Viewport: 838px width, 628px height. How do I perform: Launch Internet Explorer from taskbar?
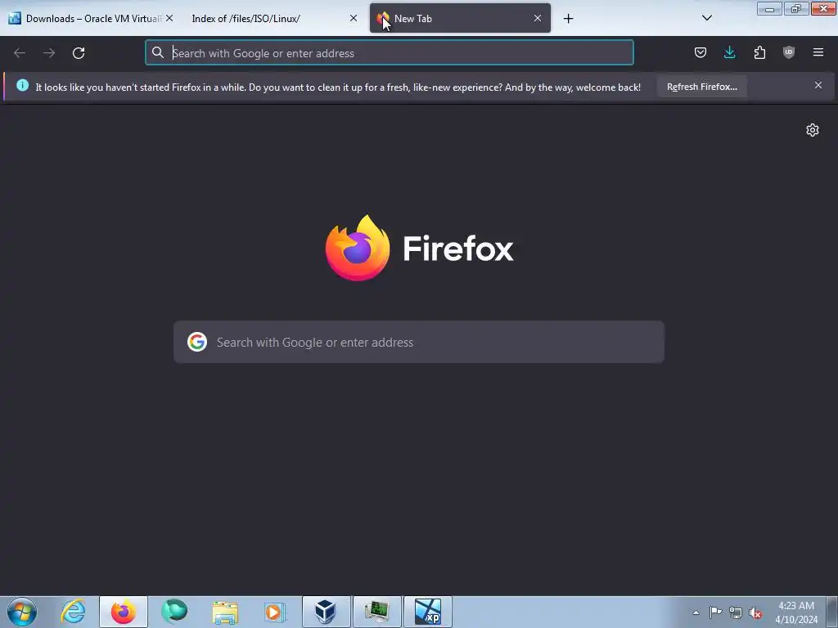[73, 612]
